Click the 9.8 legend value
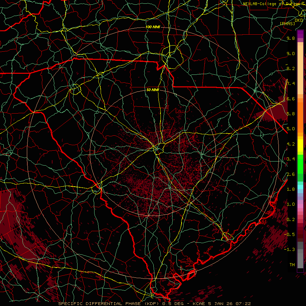Viewport: 306px width, 306px height. coord(291,38)
